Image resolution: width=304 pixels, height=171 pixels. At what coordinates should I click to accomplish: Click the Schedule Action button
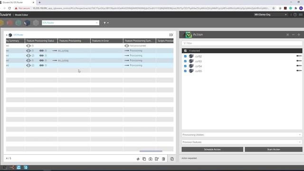(212, 150)
